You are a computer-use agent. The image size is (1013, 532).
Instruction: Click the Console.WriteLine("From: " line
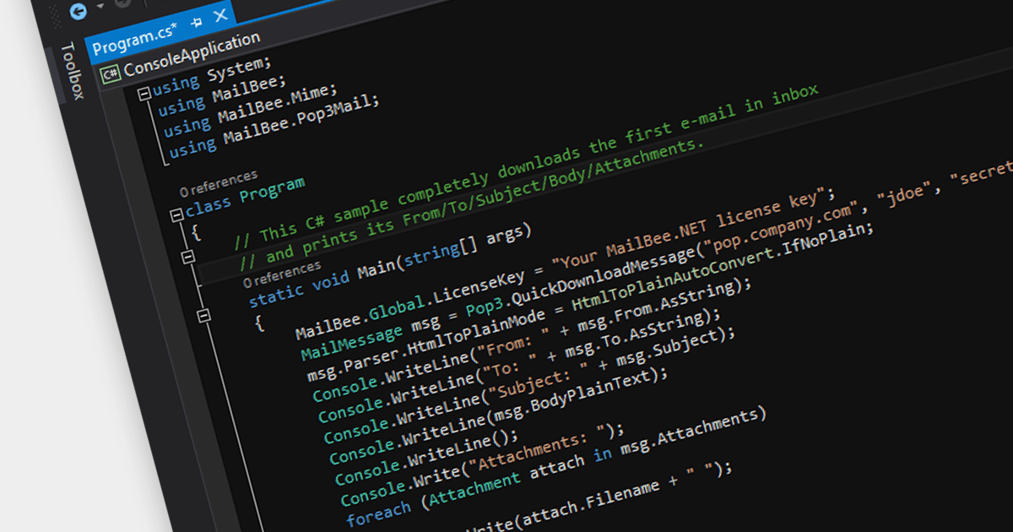pyautogui.click(x=531, y=341)
